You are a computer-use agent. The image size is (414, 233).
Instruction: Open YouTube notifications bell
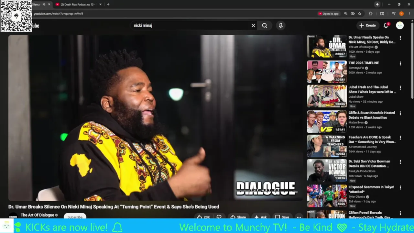pyautogui.click(x=386, y=26)
